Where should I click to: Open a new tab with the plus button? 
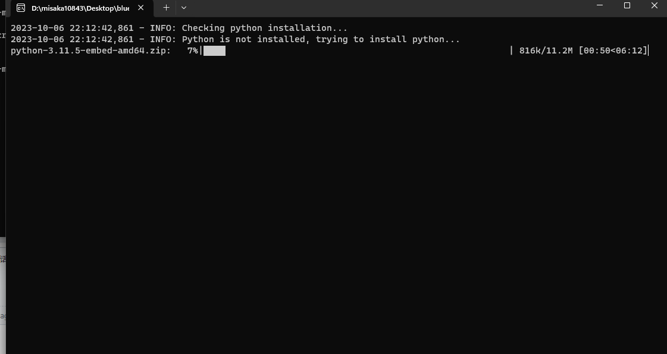coord(166,8)
